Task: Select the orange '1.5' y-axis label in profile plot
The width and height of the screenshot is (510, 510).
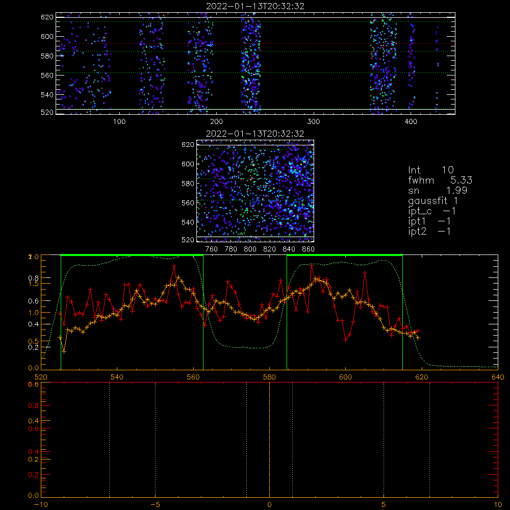Action: point(34,284)
